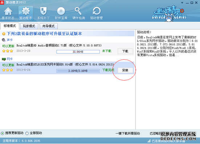Click 可以更新 label of audio driver
The height and width of the screenshot is (144, 200).
(8, 46)
